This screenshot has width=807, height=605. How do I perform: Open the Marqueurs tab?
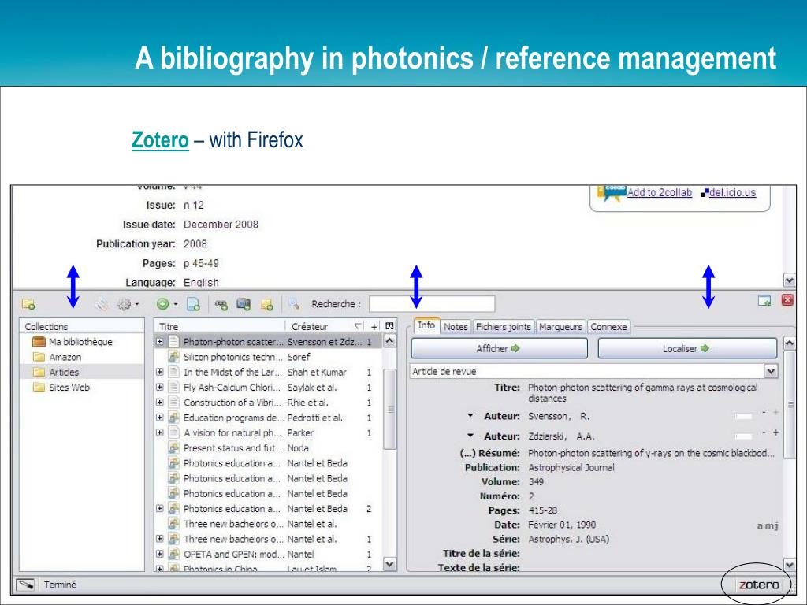[x=560, y=327]
